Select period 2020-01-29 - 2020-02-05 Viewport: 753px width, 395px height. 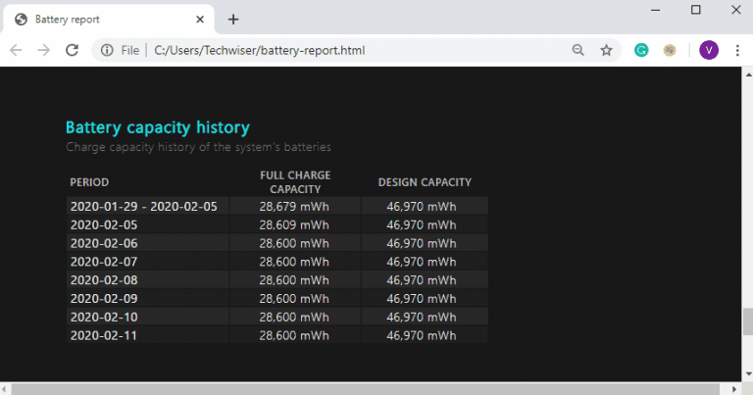[x=147, y=207]
